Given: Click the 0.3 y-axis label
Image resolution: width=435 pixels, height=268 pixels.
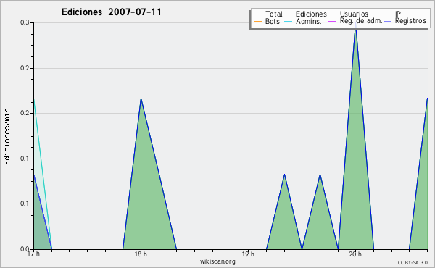Looking at the screenshot, I should tap(25, 22).
